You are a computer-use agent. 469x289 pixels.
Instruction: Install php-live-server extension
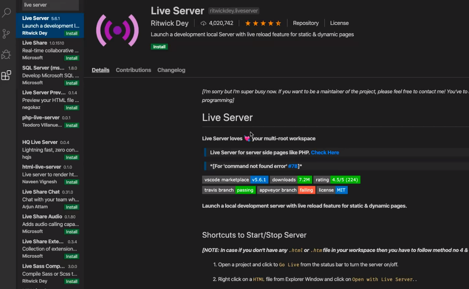(72, 125)
